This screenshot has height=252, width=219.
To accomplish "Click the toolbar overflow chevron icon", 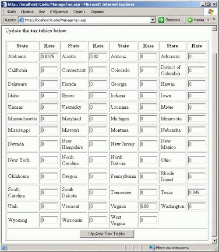I will (x=214, y=19).
